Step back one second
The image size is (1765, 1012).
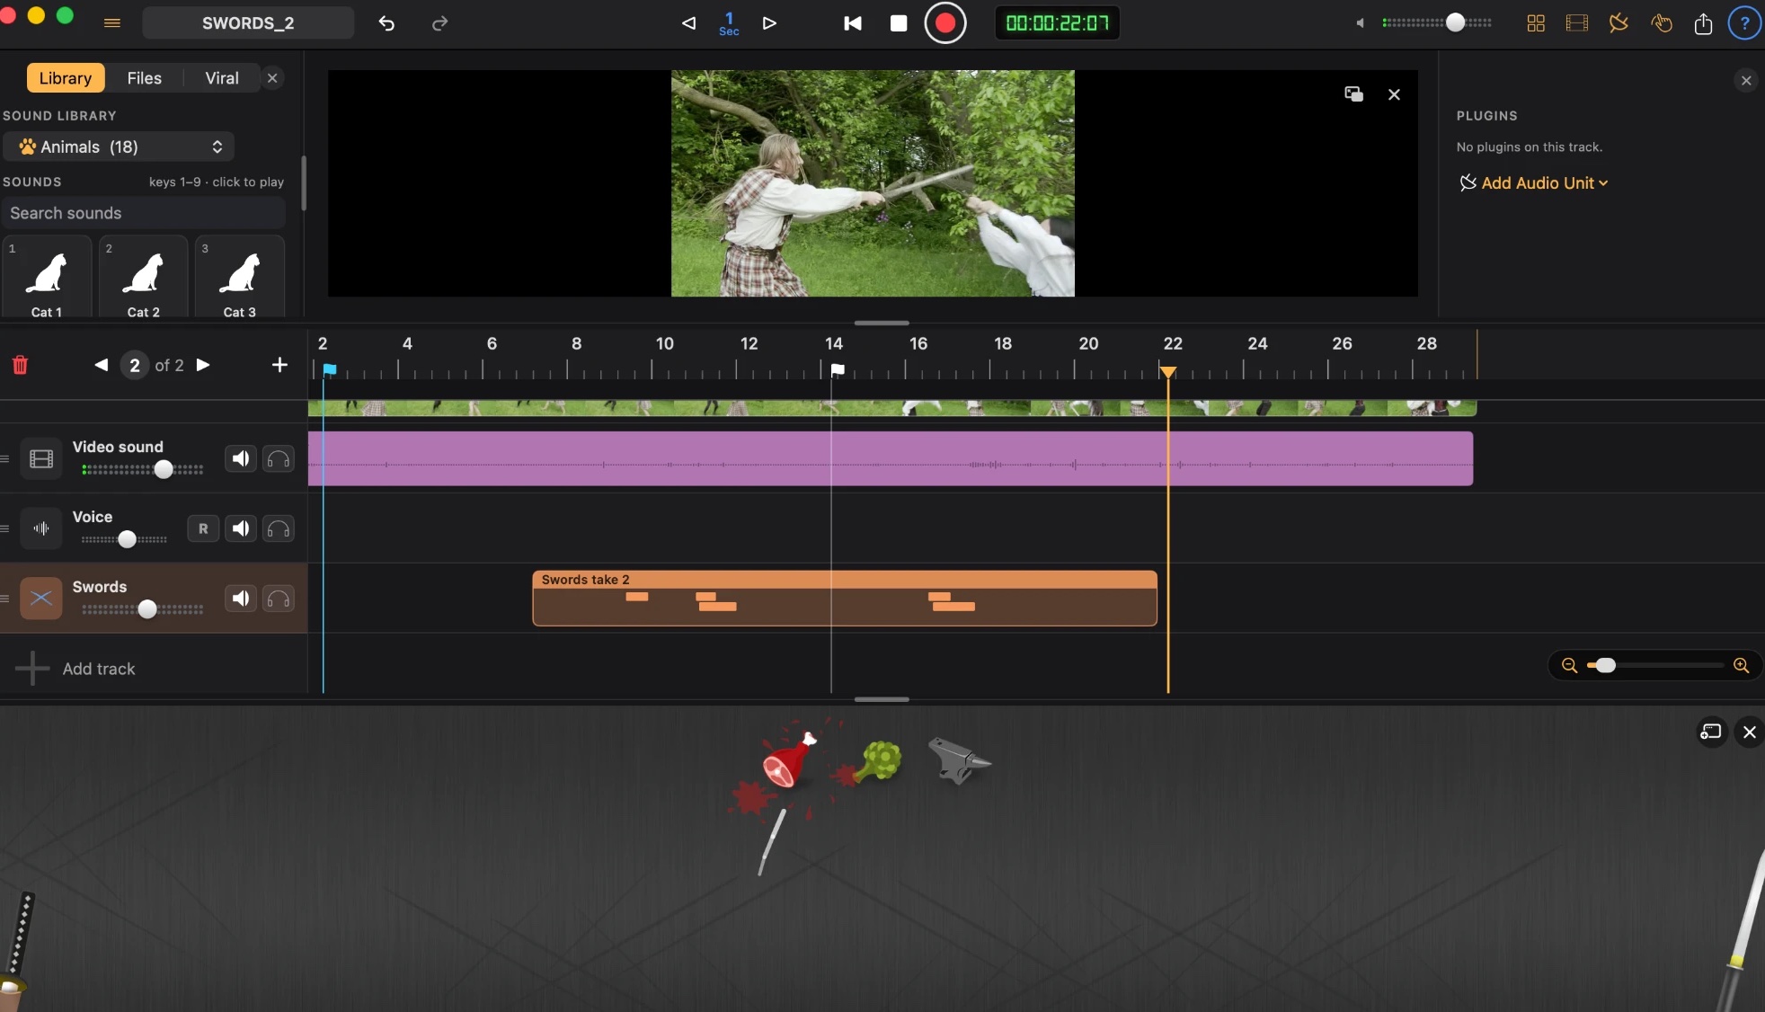click(688, 23)
